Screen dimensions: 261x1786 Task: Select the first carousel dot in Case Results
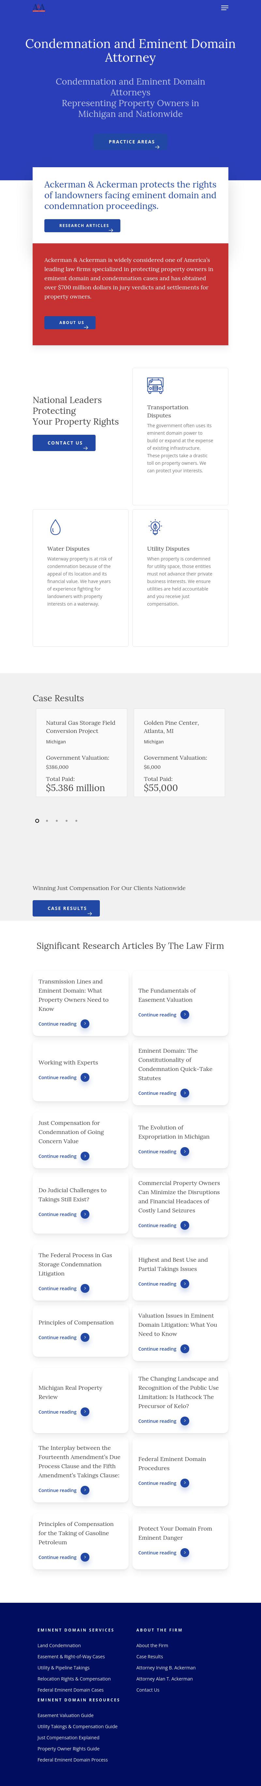tap(38, 821)
